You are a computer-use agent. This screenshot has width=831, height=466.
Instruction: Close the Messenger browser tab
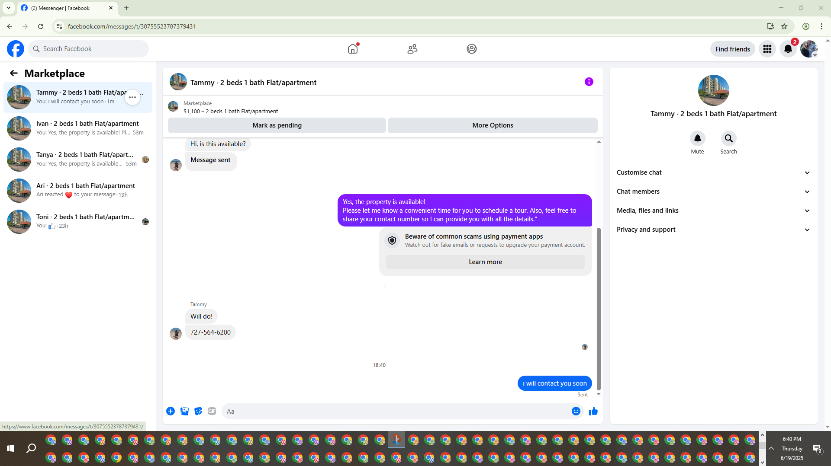click(111, 8)
